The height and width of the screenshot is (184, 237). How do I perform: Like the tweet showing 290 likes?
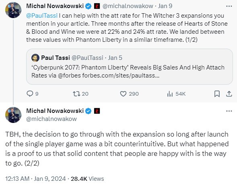[x=123, y=94]
